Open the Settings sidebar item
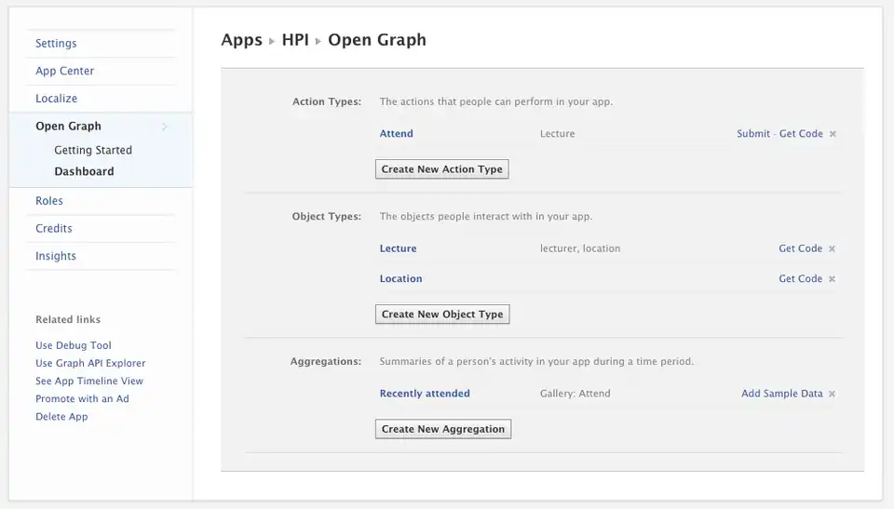This screenshot has height=509, width=894. (56, 44)
